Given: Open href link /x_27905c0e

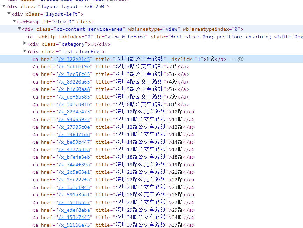Looking at the screenshot, I should (74, 127).
